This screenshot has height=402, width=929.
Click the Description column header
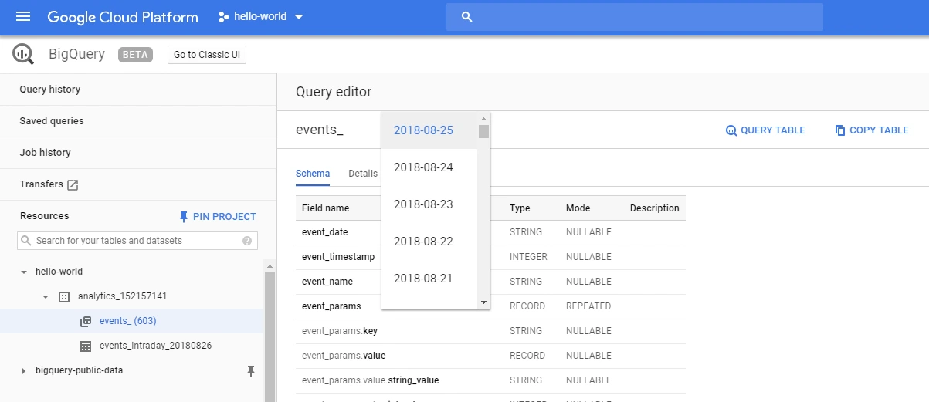[x=655, y=208]
